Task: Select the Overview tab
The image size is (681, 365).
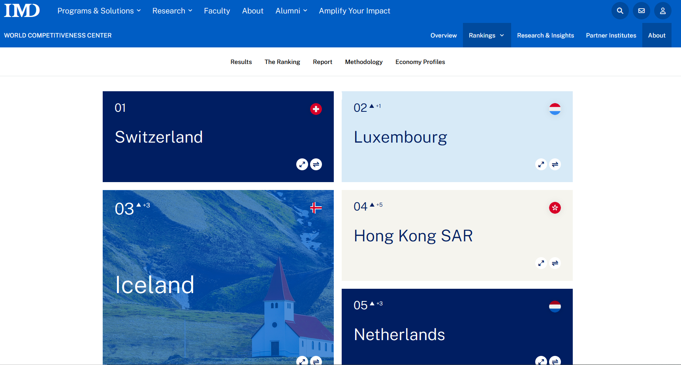Action: coord(444,35)
